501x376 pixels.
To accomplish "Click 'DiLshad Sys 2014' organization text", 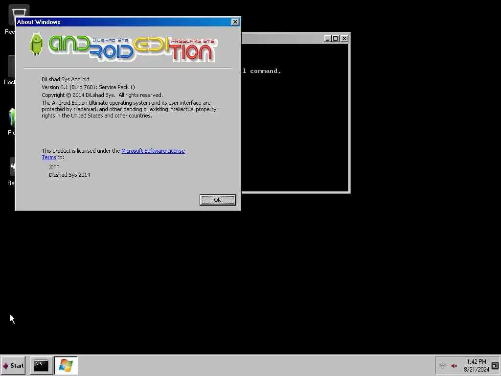I will (x=69, y=175).
